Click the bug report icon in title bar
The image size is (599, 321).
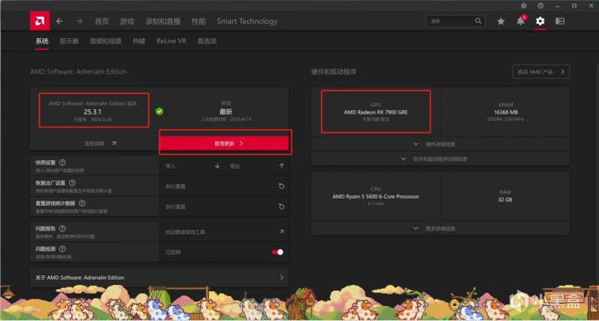coord(523,6)
